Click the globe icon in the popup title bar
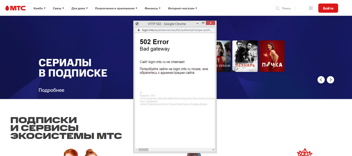 pos(137,23)
